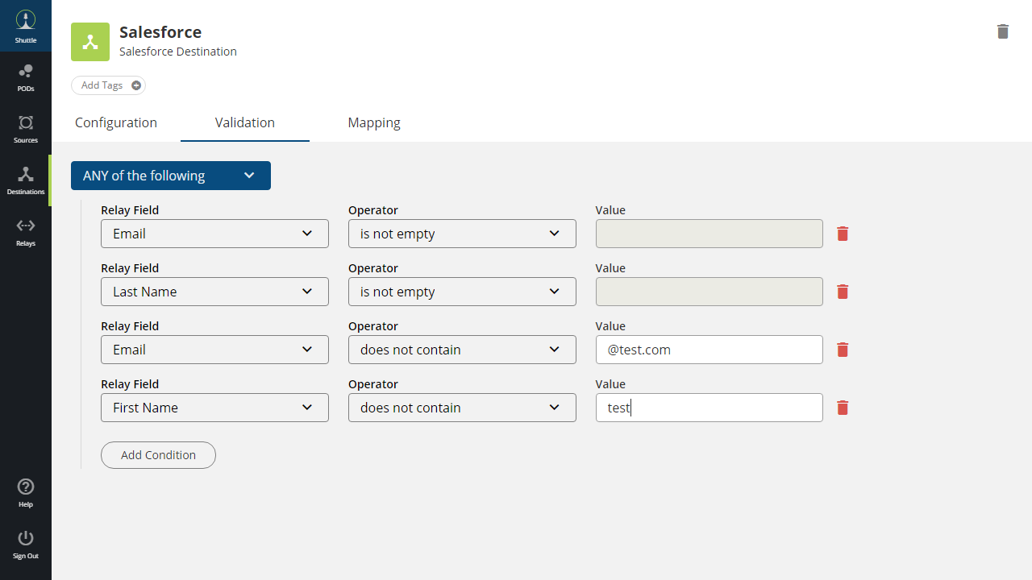Click the Salesforce Destination subtitle
This screenshot has height=580, width=1032.
pos(178,52)
